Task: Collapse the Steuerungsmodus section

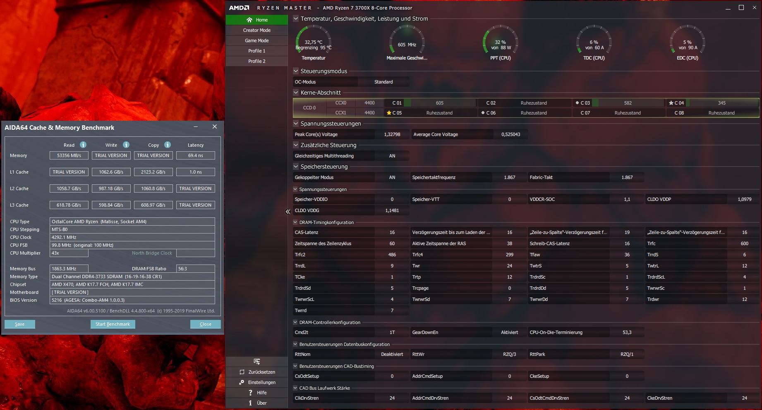Action: [296, 71]
